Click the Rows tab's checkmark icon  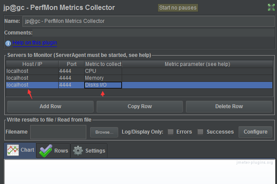(x=46, y=151)
